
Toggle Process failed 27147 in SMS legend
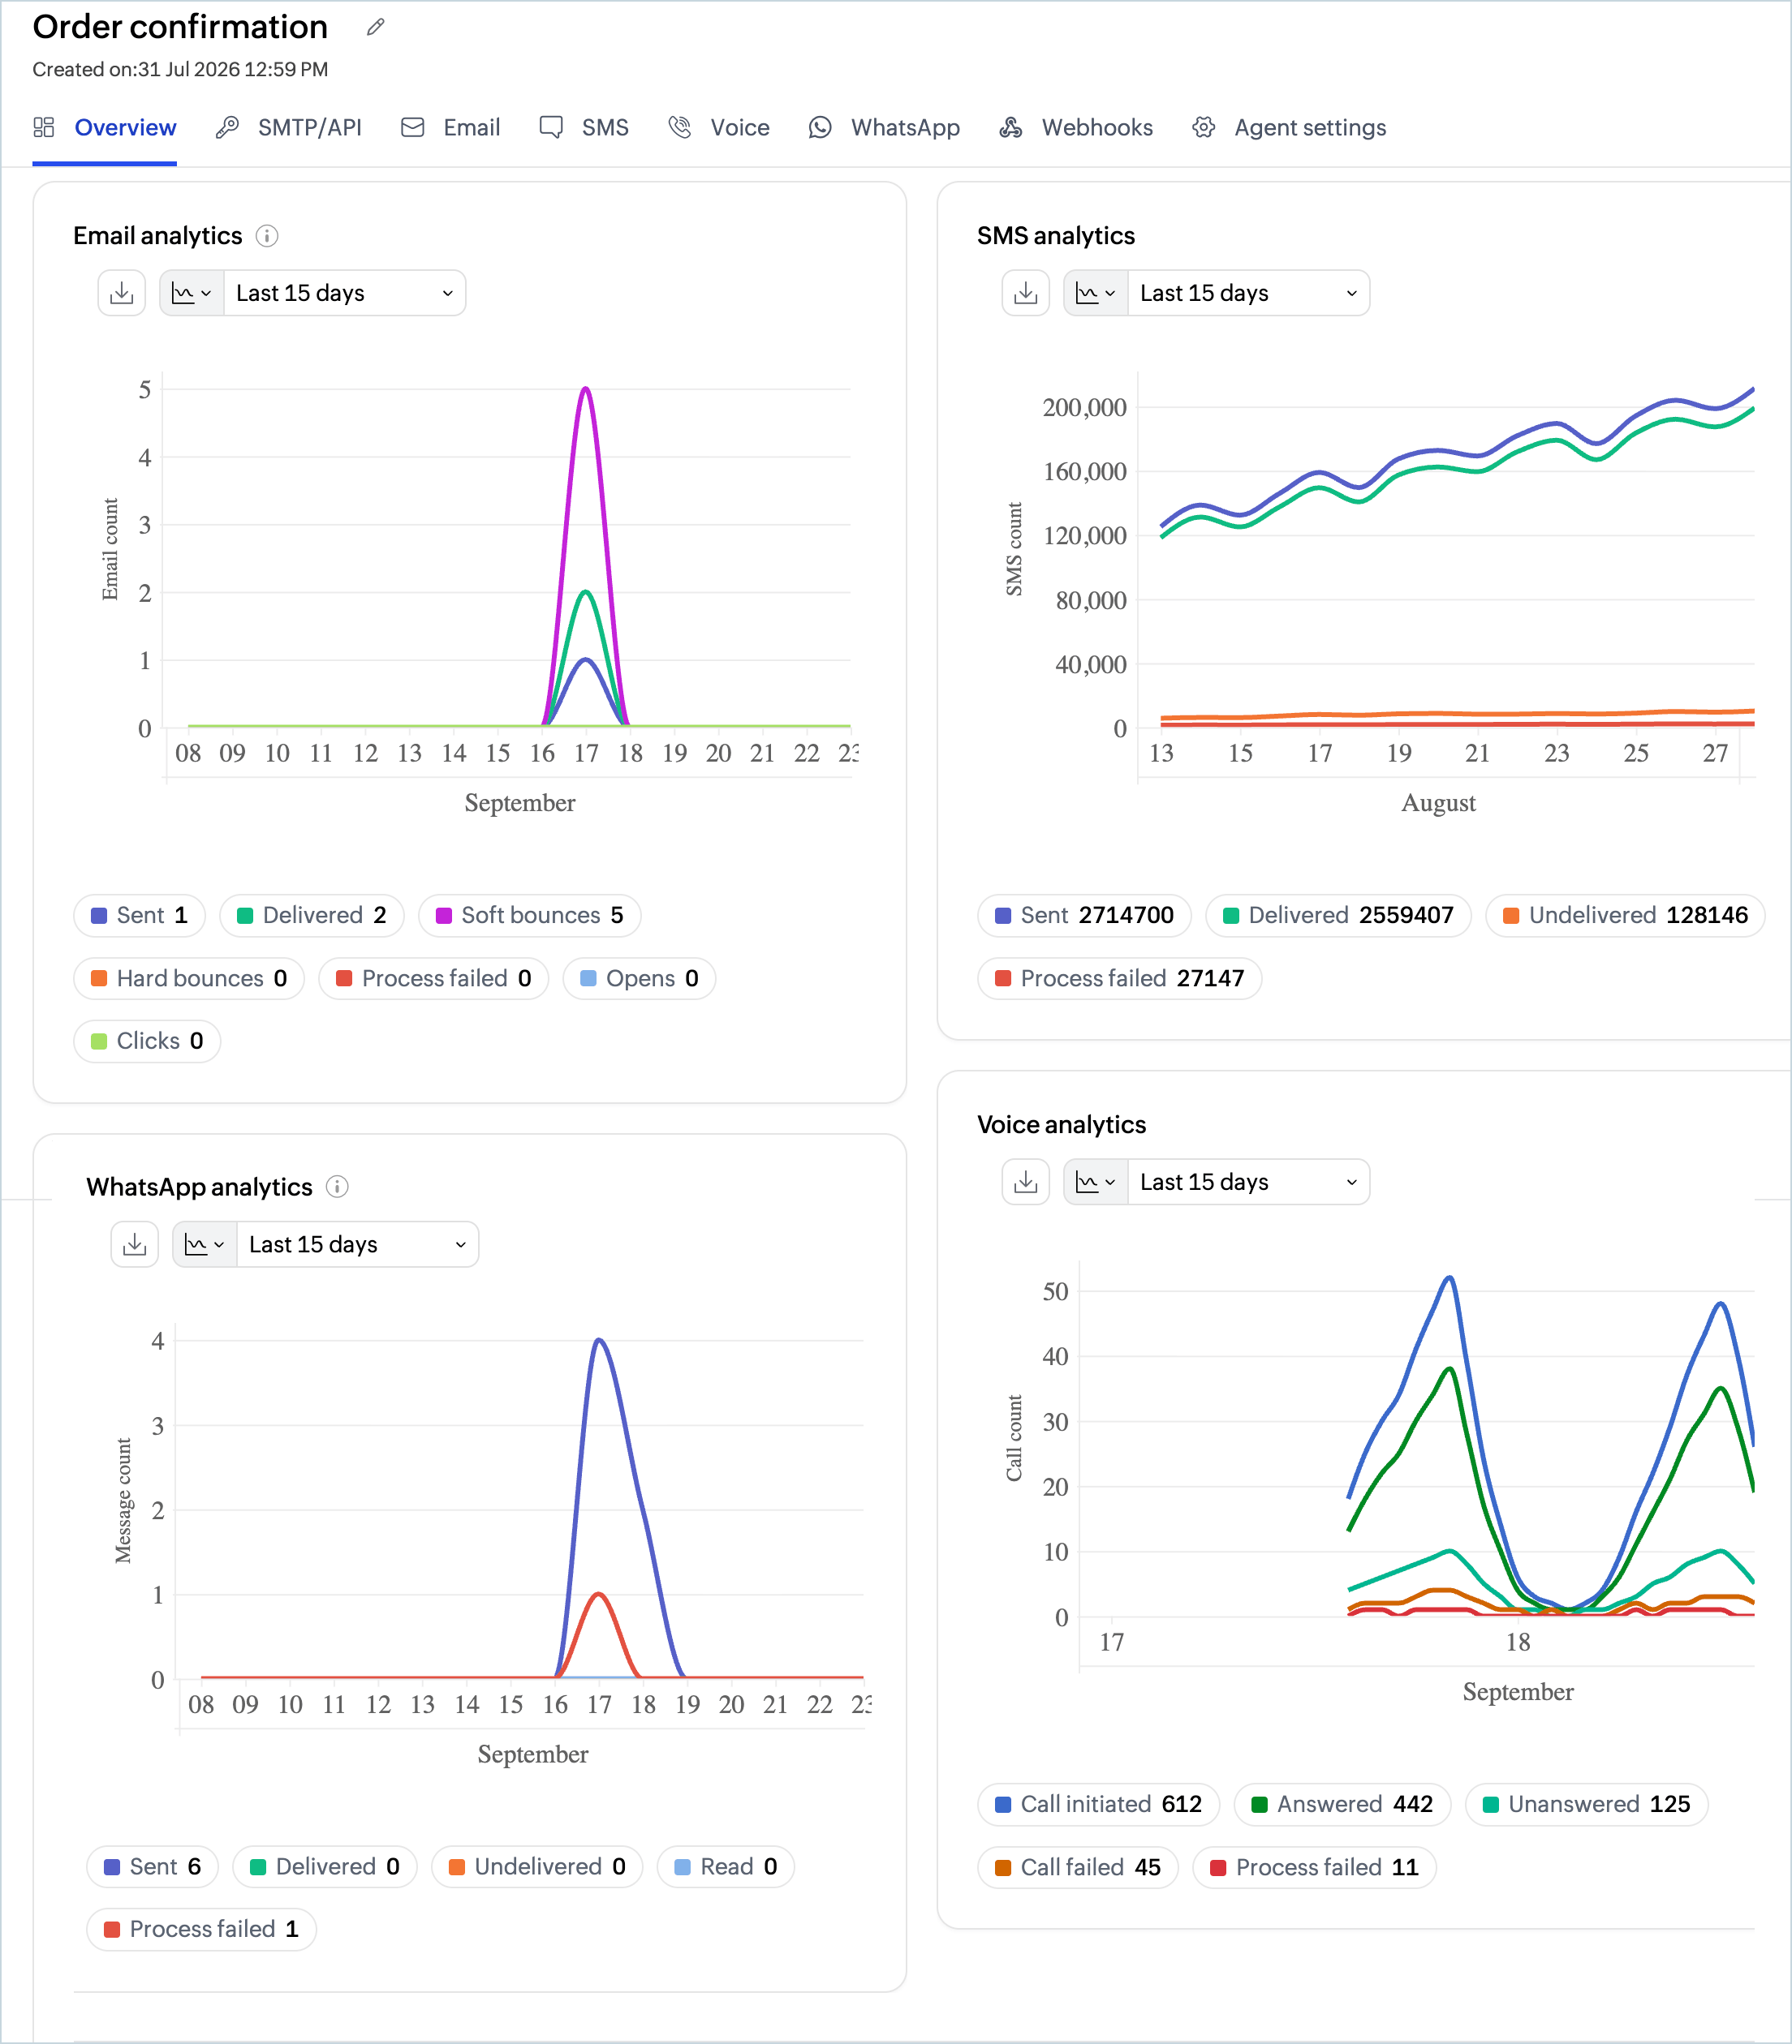[1119, 978]
